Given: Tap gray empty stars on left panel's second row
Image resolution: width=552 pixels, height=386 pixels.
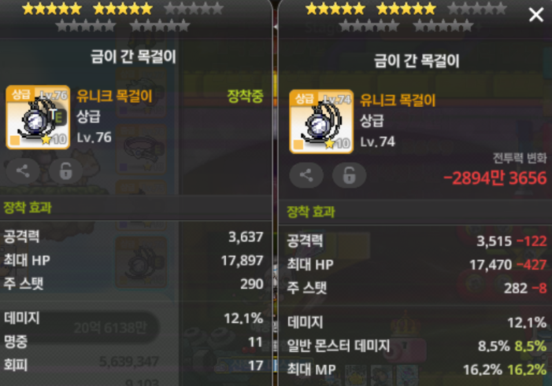Looking at the screenshot, I should coord(123,26).
